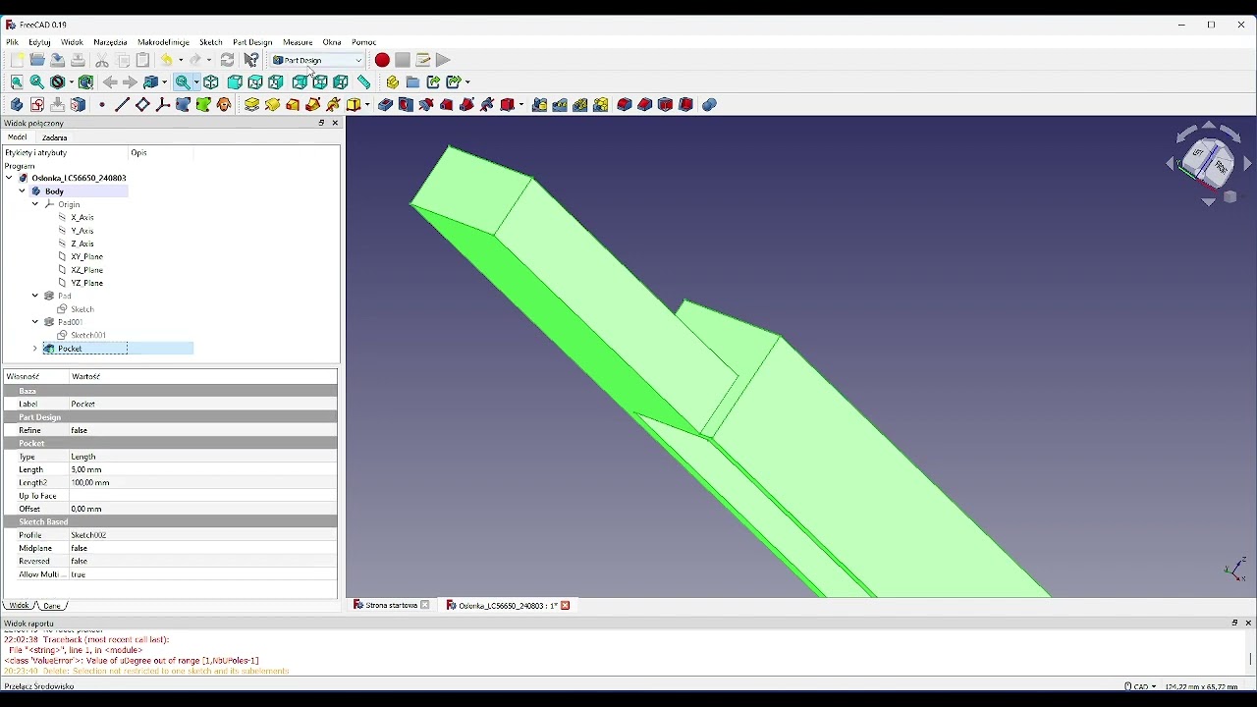Click the Pad tool icon
Image resolution: width=1257 pixels, height=707 pixels.
(252, 105)
